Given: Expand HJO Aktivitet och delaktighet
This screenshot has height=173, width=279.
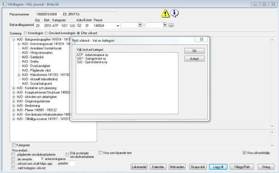Looking at the screenshot, I should click(x=14, y=97).
